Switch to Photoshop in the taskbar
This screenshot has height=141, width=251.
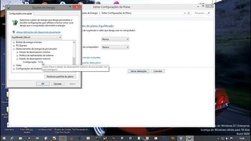[x=164, y=138]
